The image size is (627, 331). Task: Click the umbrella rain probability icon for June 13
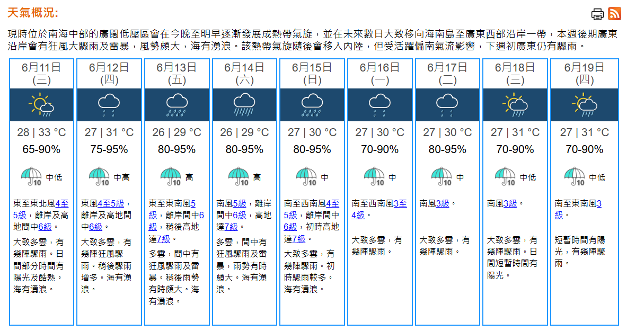pos(171,177)
